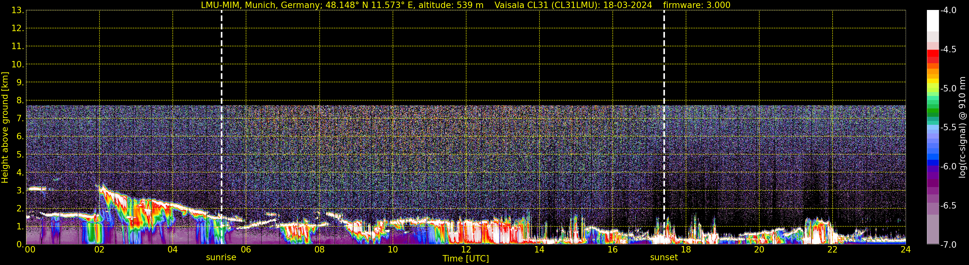The width and height of the screenshot is (969, 265).
Task: Click the white dashed sunrise line
Action: point(221,113)
